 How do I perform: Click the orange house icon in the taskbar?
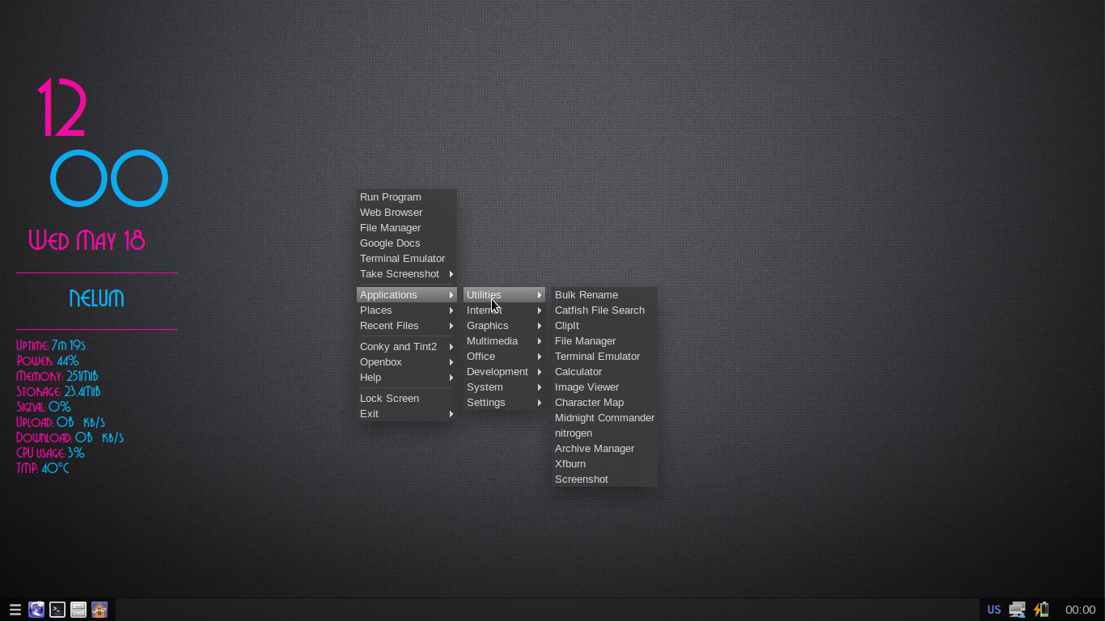99,610
